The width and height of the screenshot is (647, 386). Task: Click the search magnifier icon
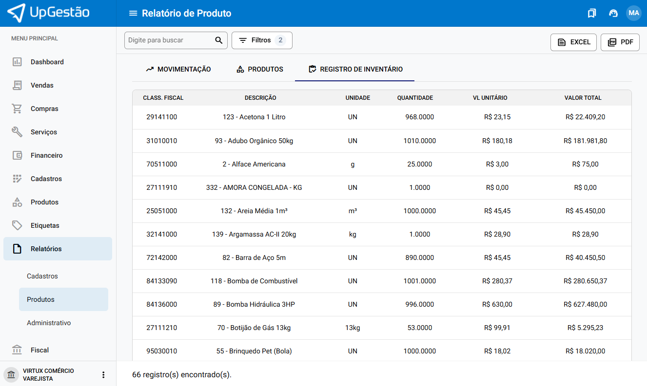[x=219, y=40]
